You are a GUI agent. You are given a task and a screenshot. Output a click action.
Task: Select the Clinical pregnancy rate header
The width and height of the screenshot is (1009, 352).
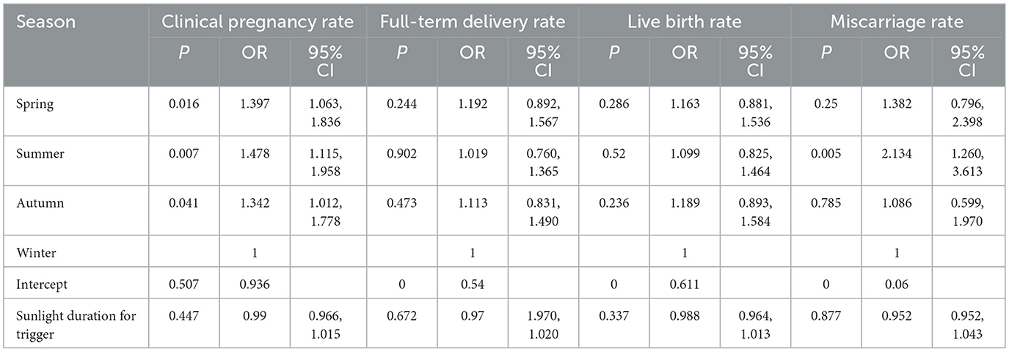pos(258,22)
